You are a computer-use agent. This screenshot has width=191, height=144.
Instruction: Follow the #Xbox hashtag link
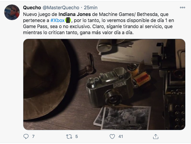coord(57,20)
